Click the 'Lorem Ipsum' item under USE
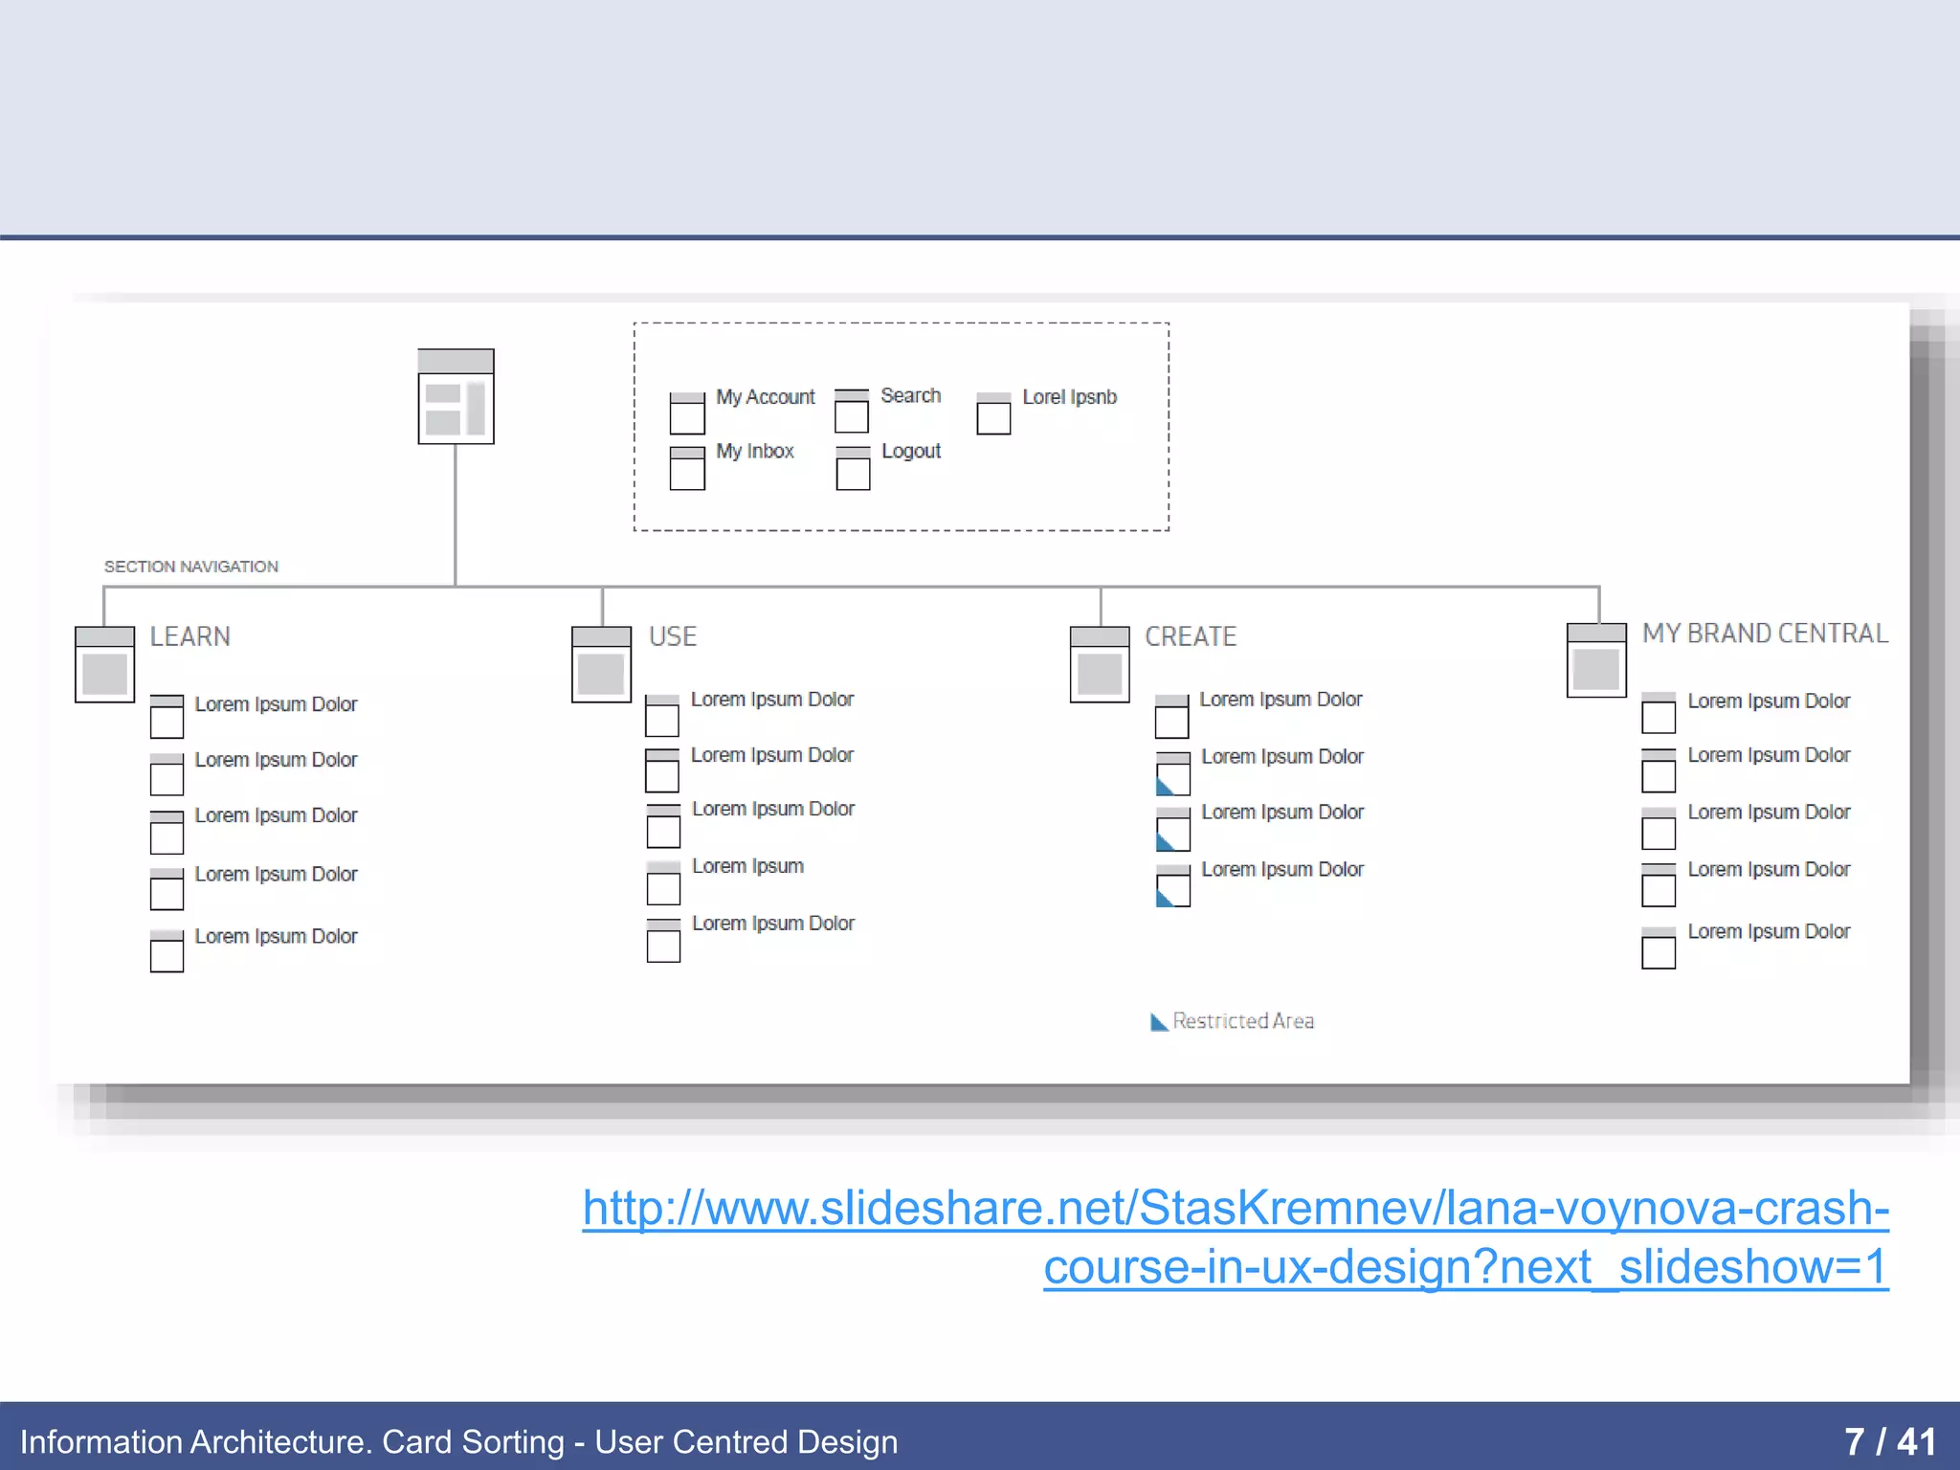 point(747,866)
